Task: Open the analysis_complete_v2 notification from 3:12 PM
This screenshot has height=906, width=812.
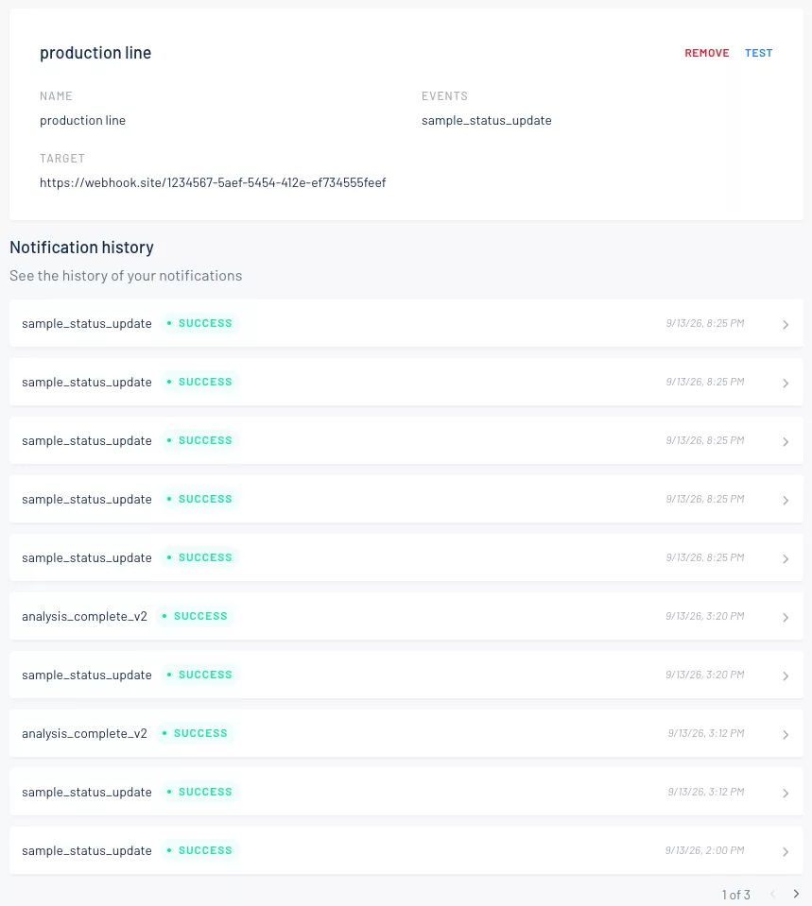Action: (406, 733)
